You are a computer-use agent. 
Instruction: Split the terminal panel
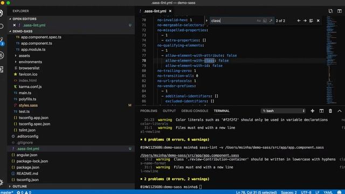(321, 111)
